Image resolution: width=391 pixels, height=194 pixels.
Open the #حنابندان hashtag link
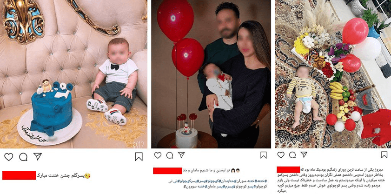coord(228,181)
